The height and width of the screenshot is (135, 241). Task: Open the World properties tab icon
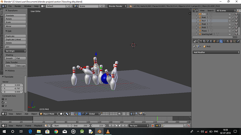tap(211, 41)
